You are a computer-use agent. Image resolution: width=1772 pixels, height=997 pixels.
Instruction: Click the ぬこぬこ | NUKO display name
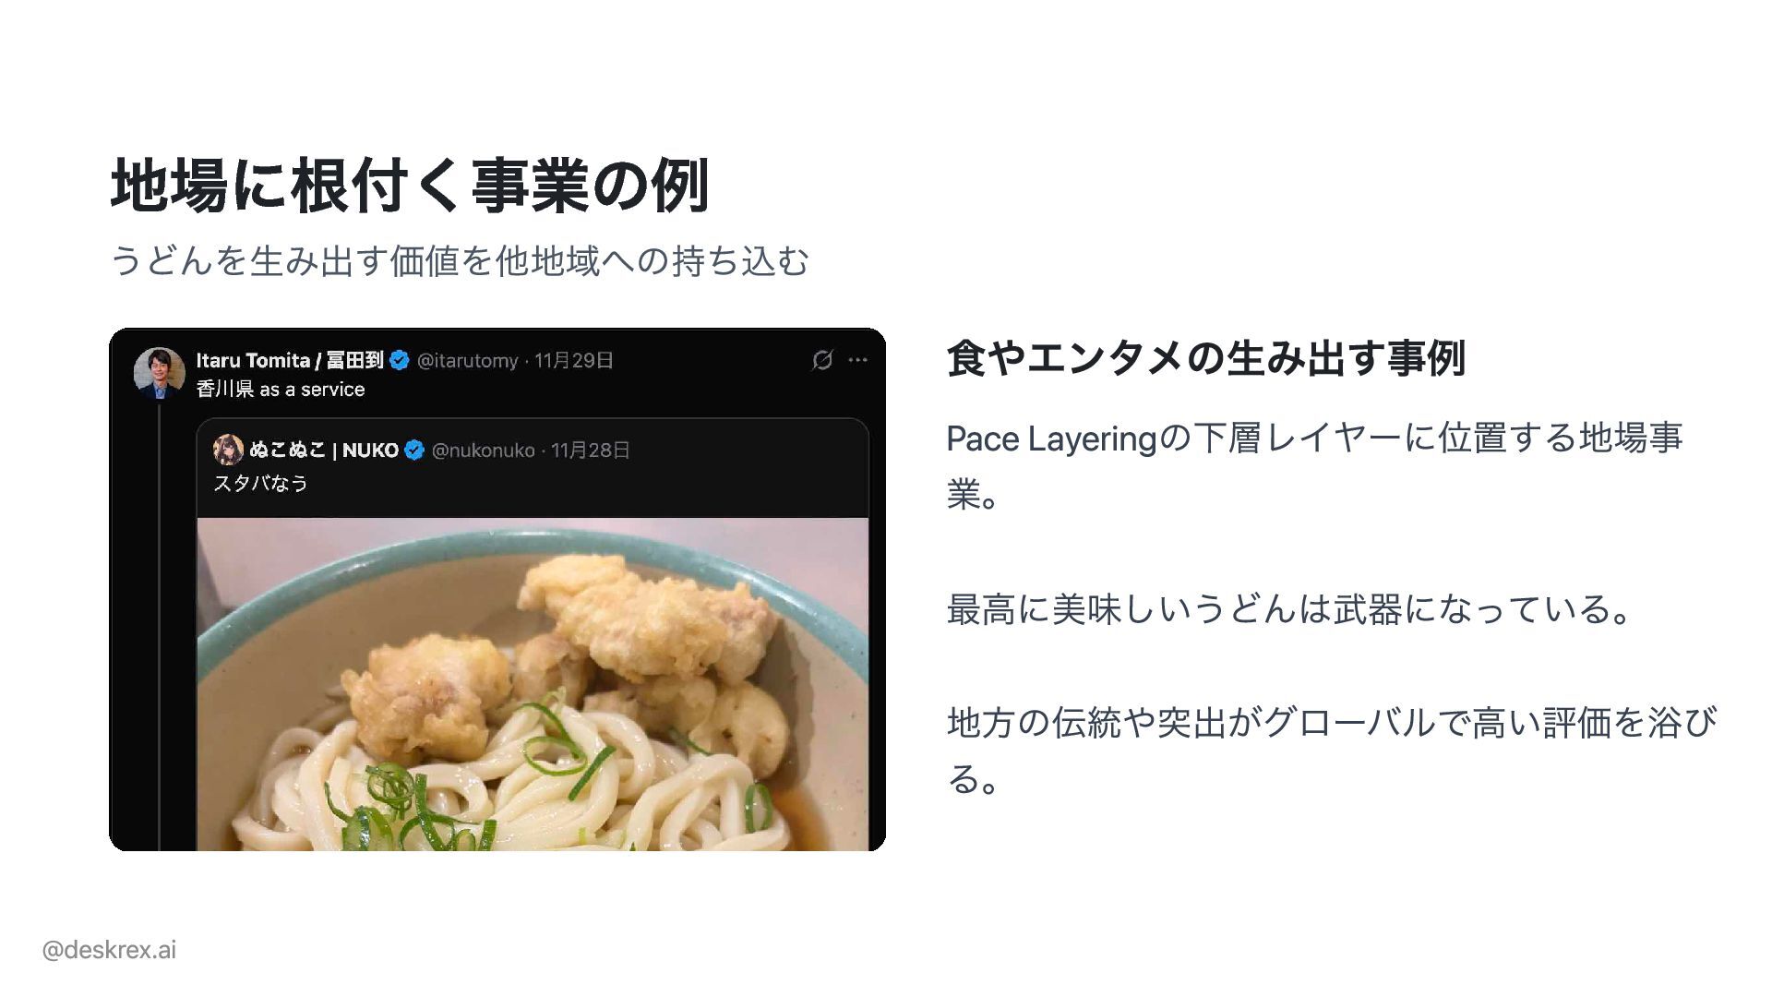(324, 450)
